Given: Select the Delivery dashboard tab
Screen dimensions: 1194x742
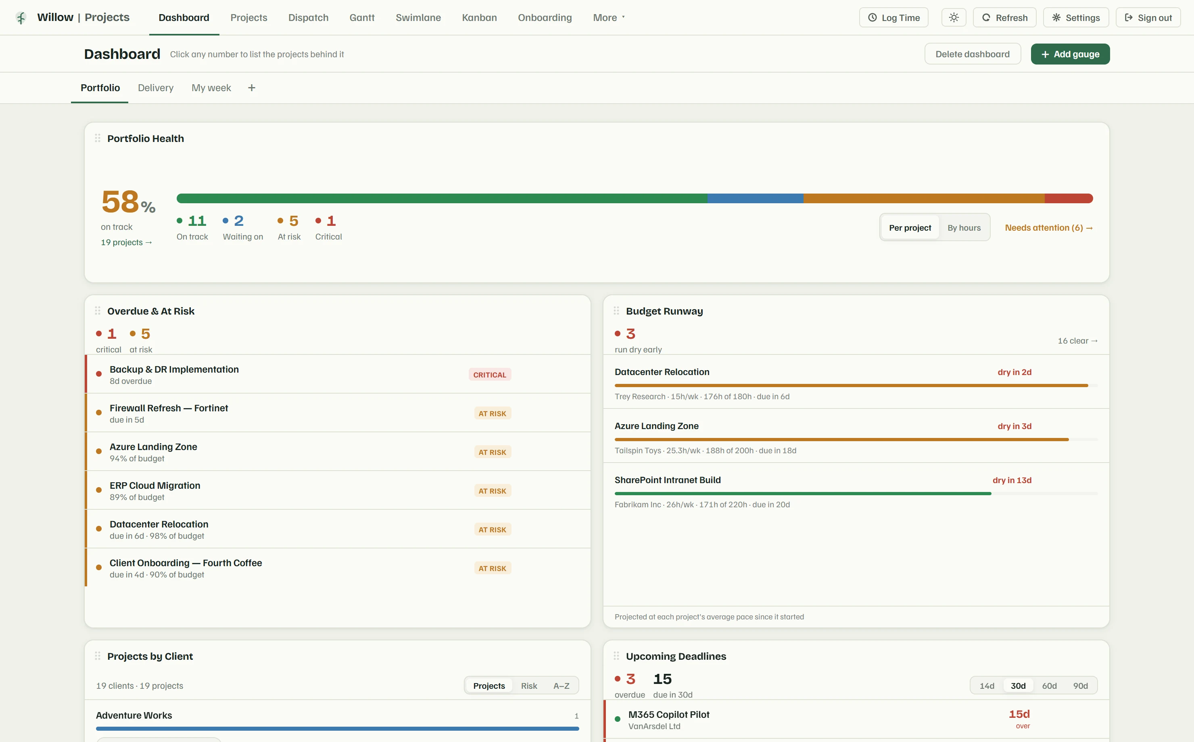Looking at the screenshot, I should point(156,88).
